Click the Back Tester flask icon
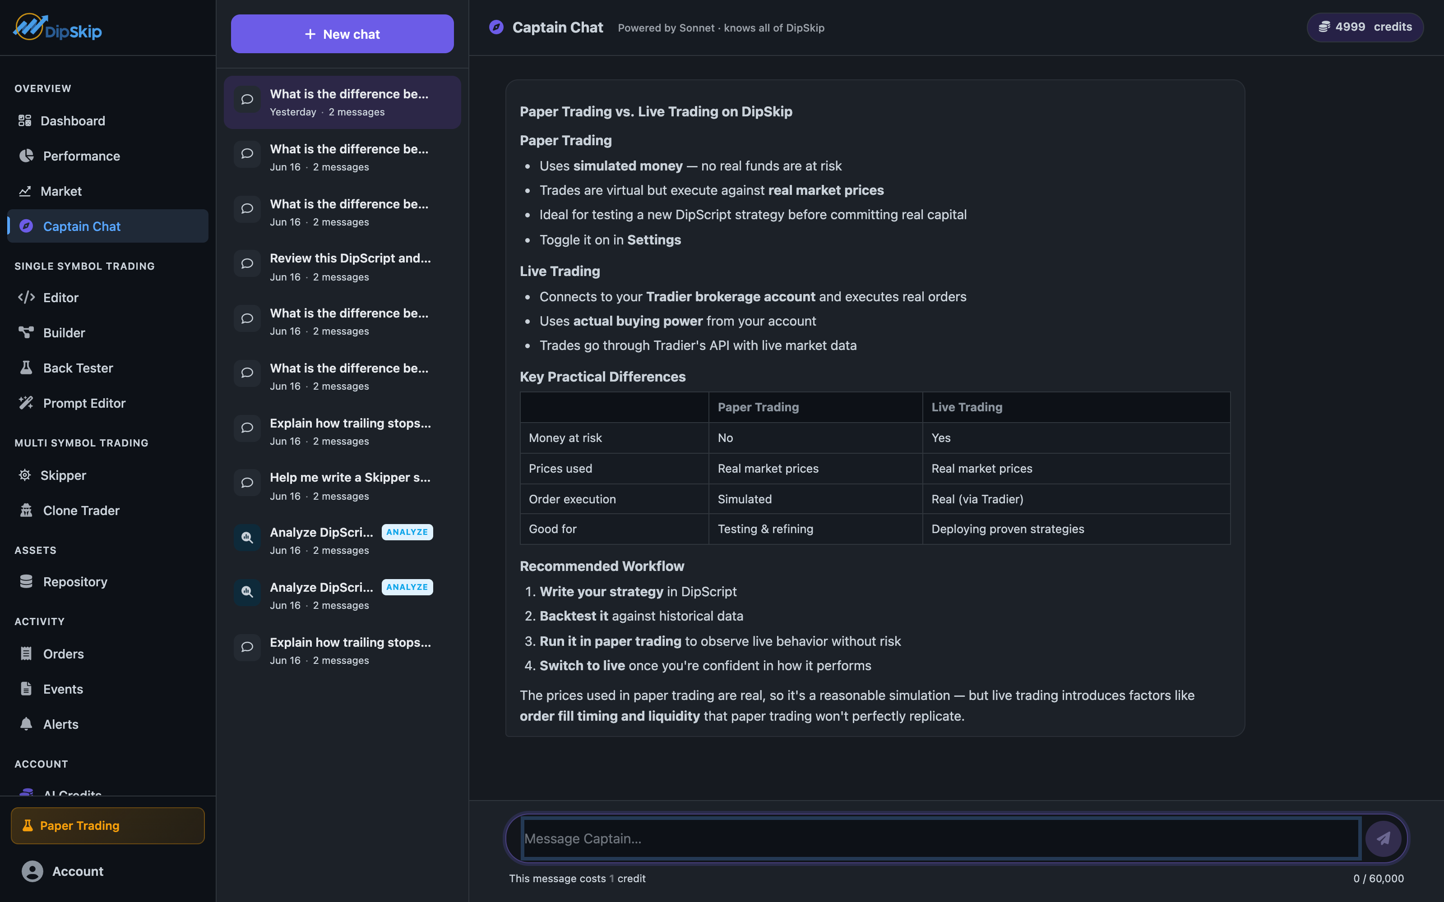 pyautogui.click(x=26, y=368)
